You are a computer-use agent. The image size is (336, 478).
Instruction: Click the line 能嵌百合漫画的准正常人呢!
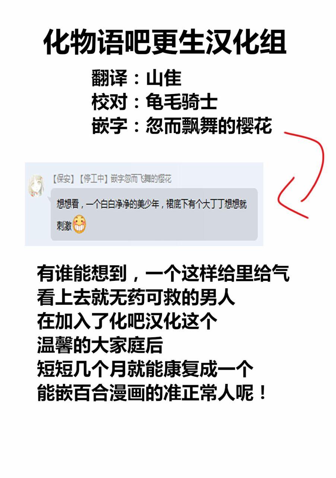click(152, 393)
